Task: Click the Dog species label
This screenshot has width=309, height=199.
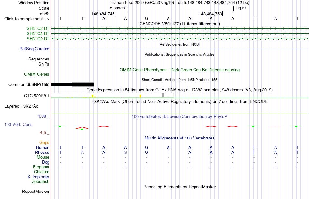Action: click(x=46, y=162)
